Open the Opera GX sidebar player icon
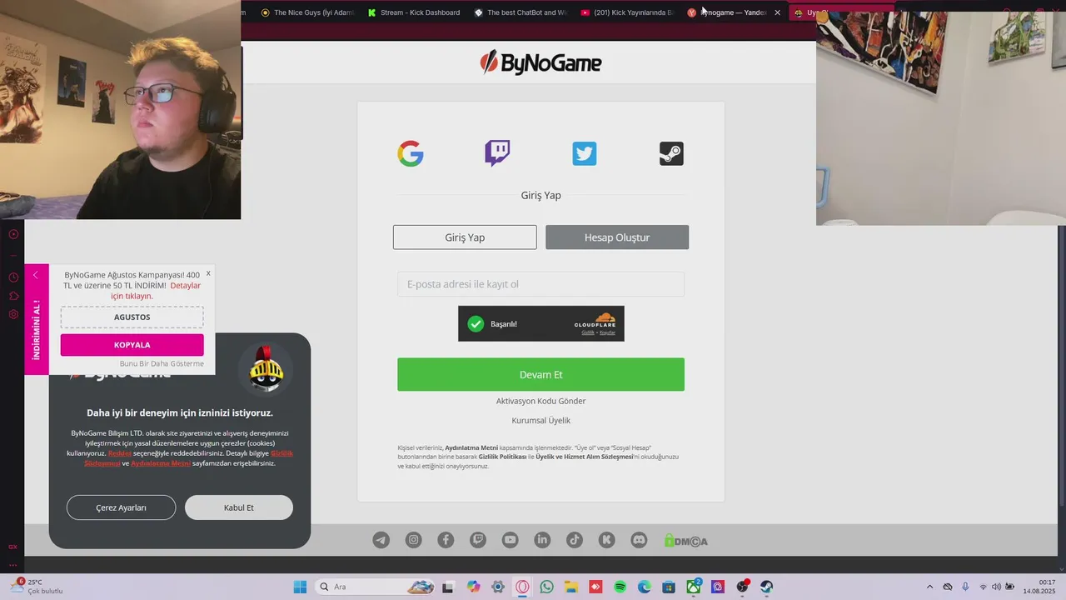This screenshot has width=1066, height=600. 13,234
